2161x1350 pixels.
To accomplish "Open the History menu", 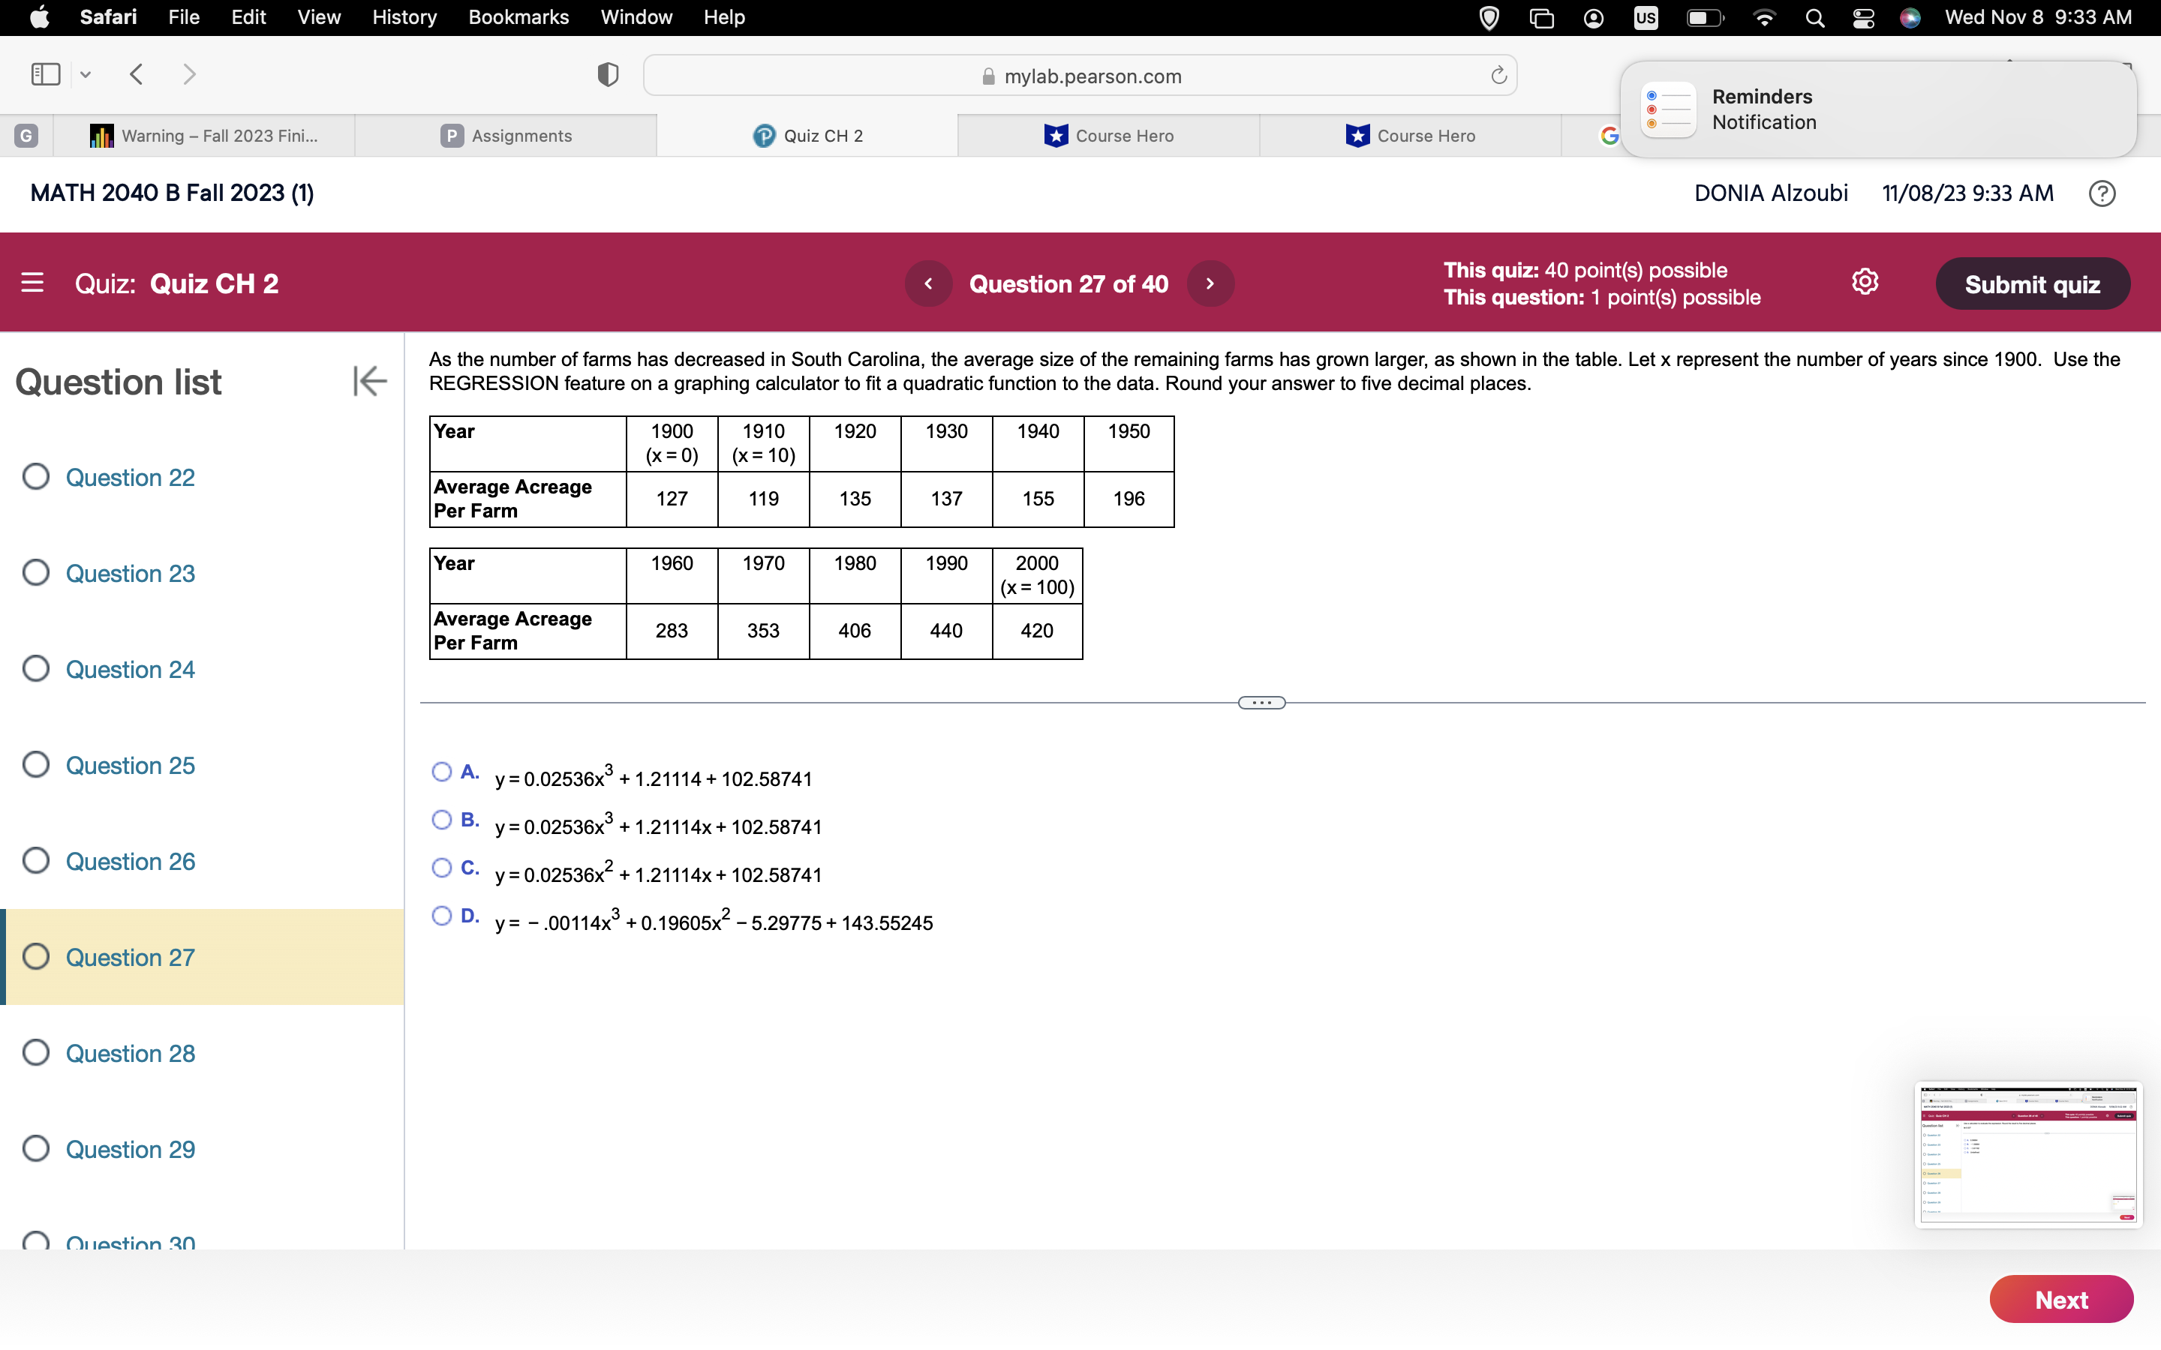I will (x=404, y=17).
